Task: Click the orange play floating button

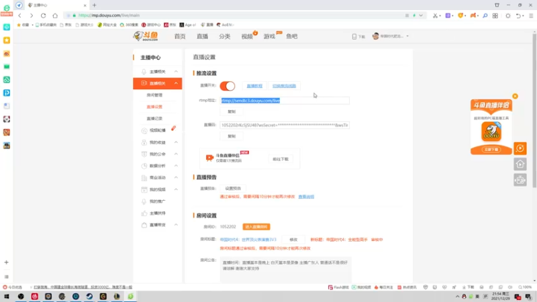Action: [520, 148]
